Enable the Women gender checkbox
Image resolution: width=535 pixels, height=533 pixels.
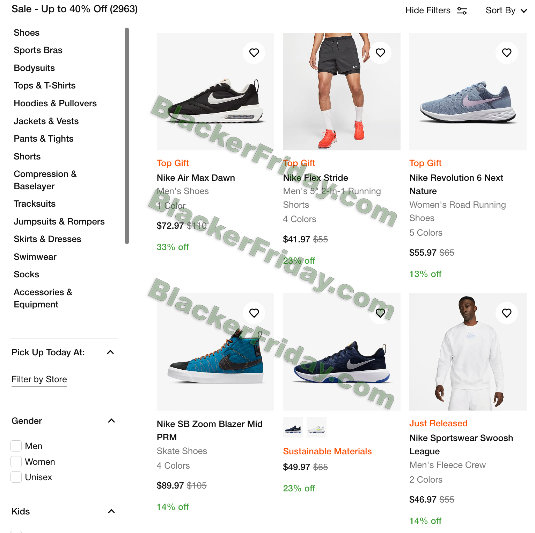(x=16, y=462)
